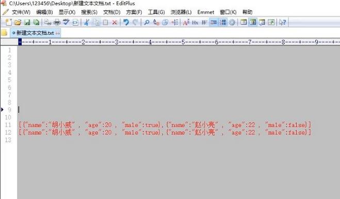Toggle line numbers toolbar button
The width and height of the screenshot is (340, 199).
(x=223, y=22)
